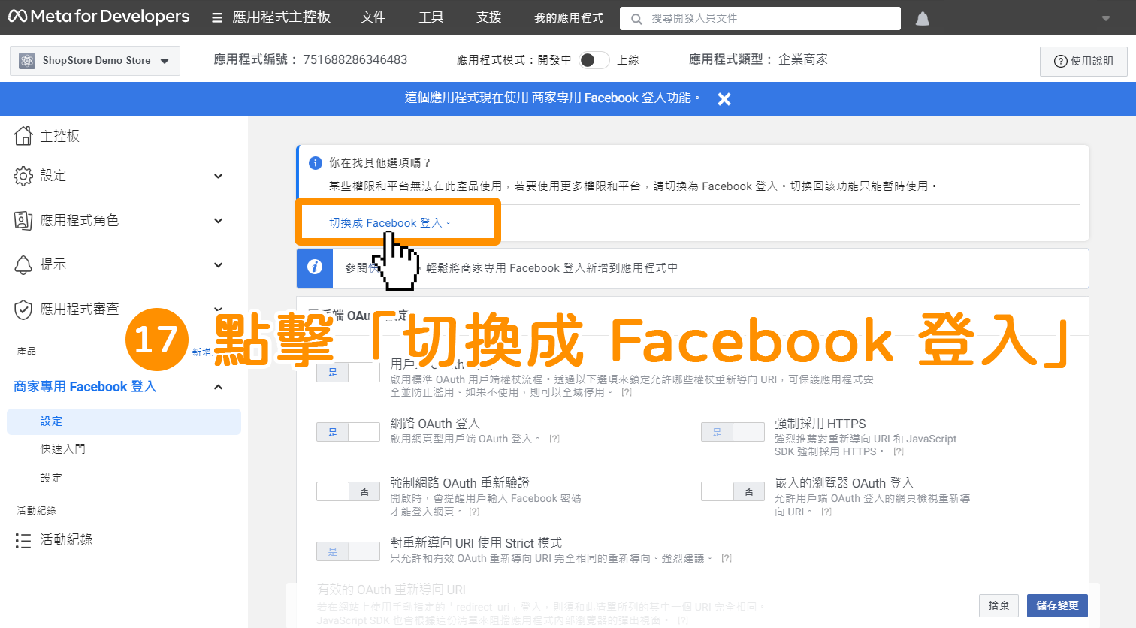
Task: Expand the 設定 sidebar section chevron
Action: [219, 176]
